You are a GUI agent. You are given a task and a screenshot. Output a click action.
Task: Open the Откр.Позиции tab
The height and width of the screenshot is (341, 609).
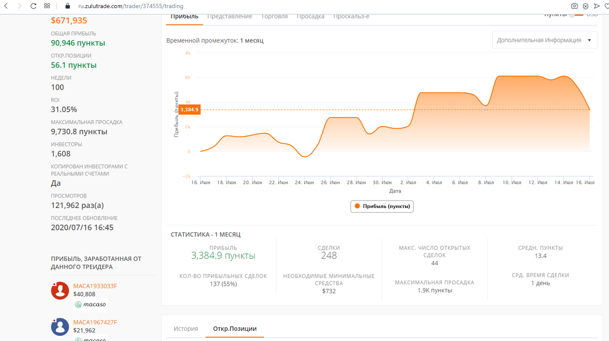coord(234,328)
